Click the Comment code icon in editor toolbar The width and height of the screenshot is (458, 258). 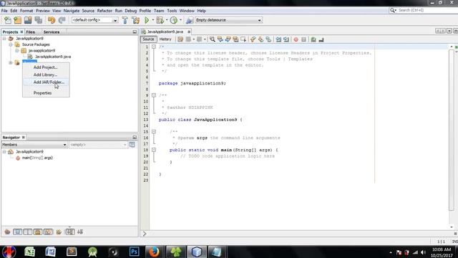313,39
